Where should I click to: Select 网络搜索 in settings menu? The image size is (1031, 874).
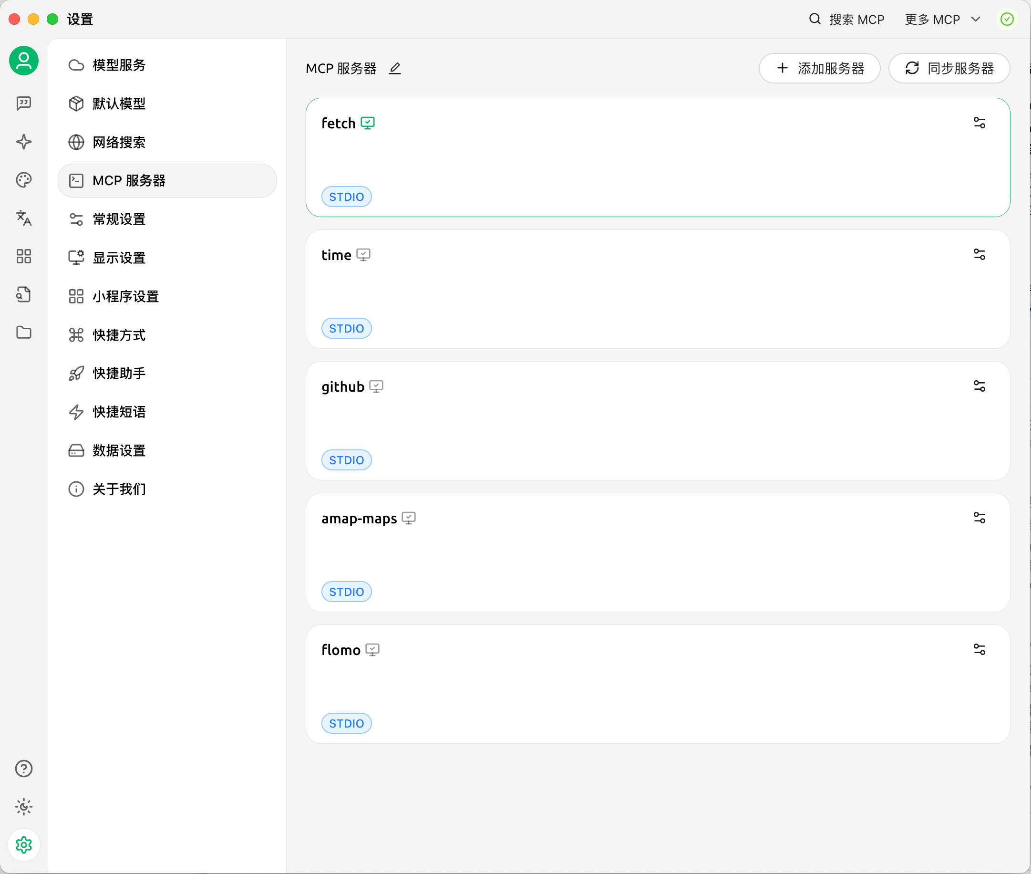click(x=119, y=142)
